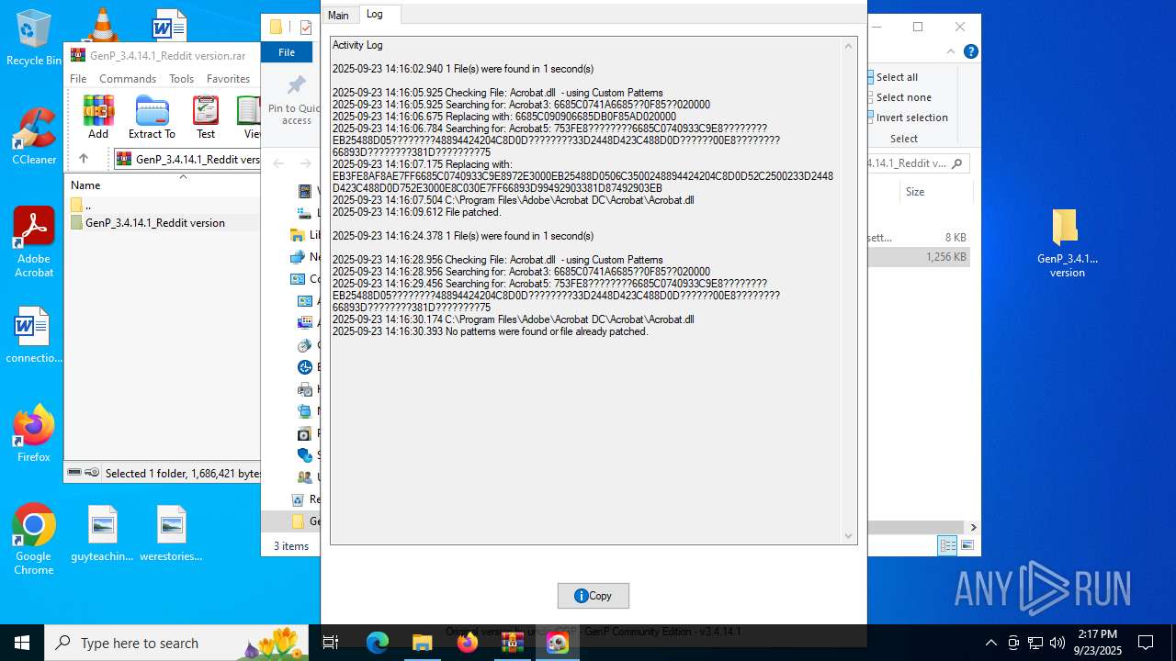Open the File tab in File Explorer
This screenshot has height=661, width=1176.
point(287,52)
